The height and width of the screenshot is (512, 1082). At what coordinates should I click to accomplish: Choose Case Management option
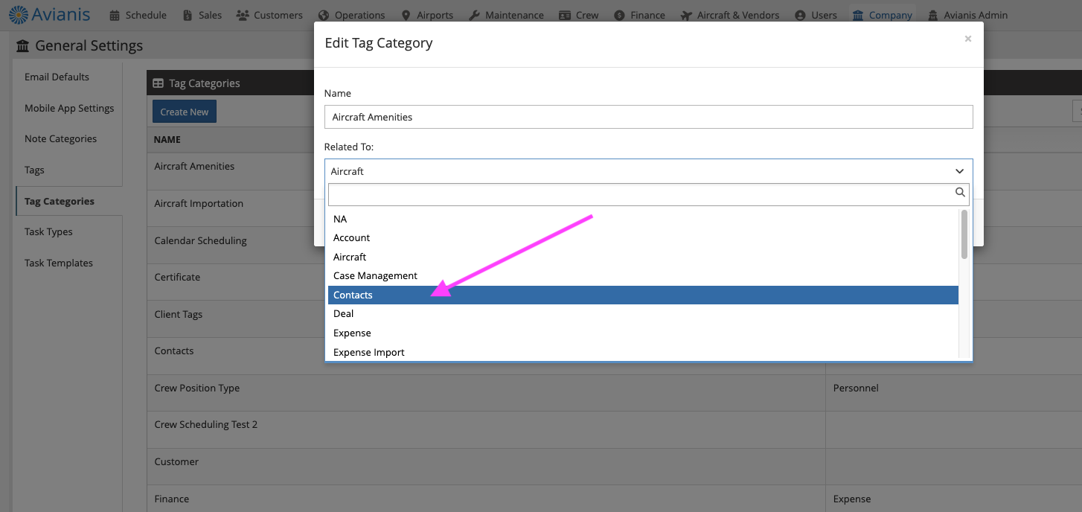(375, 276)
